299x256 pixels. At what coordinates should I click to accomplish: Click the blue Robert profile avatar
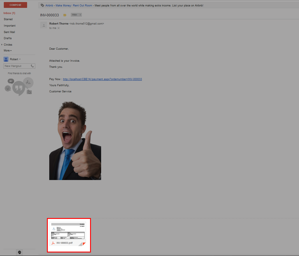[6, 59]
